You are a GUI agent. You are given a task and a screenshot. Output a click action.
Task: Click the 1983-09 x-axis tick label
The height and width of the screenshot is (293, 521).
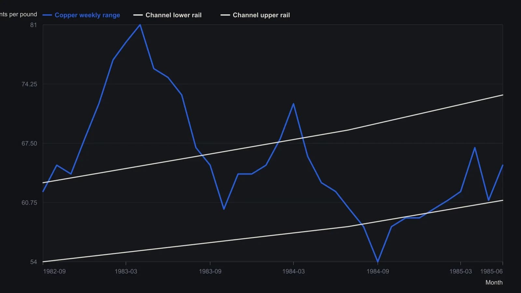(210, 271)
